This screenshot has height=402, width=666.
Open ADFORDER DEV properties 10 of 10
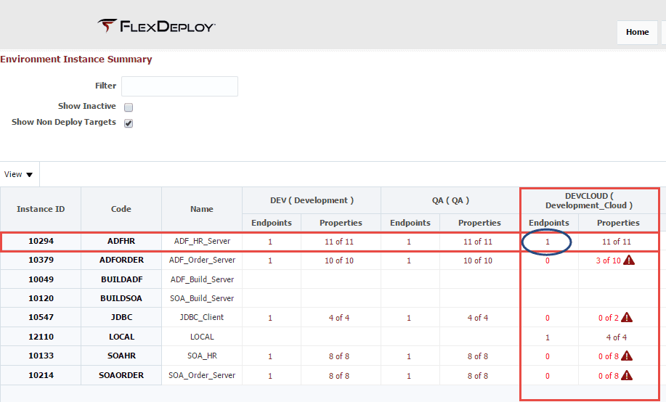[339, 261]
